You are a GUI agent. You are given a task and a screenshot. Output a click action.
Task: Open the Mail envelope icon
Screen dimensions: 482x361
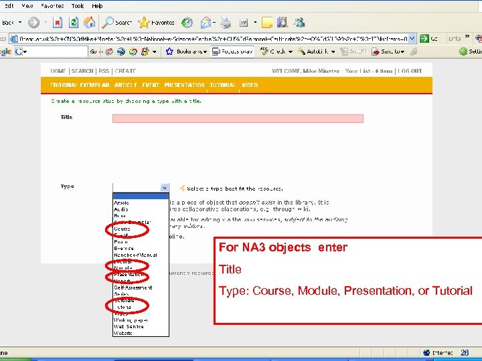[x=206, y=23]
